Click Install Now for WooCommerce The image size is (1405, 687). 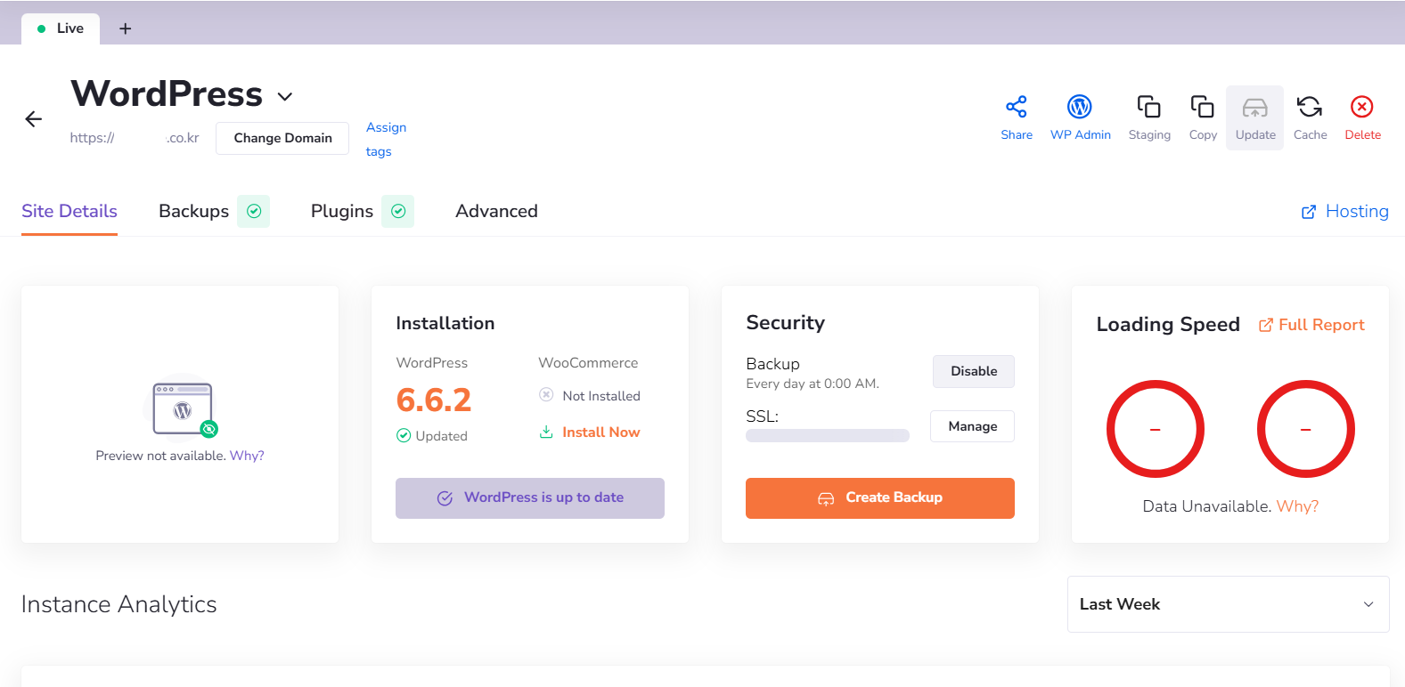click(590, 432)
